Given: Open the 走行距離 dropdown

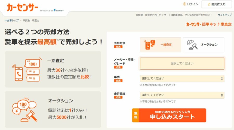Looking at the screenshot, I should click(182, 95).
